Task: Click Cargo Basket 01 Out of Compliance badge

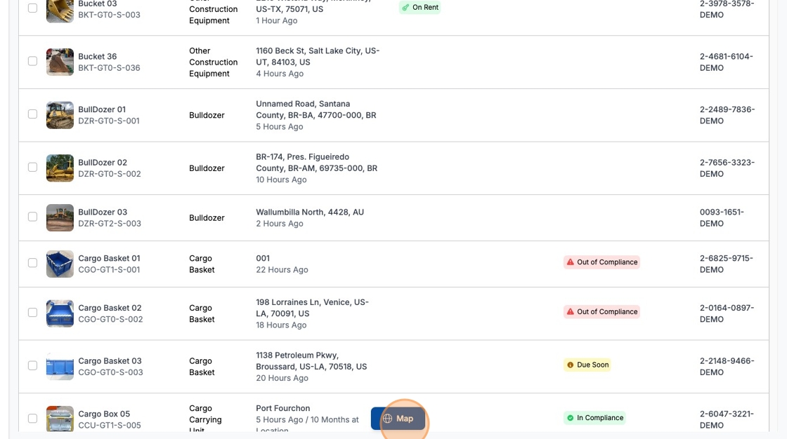Action: (601, 262)
